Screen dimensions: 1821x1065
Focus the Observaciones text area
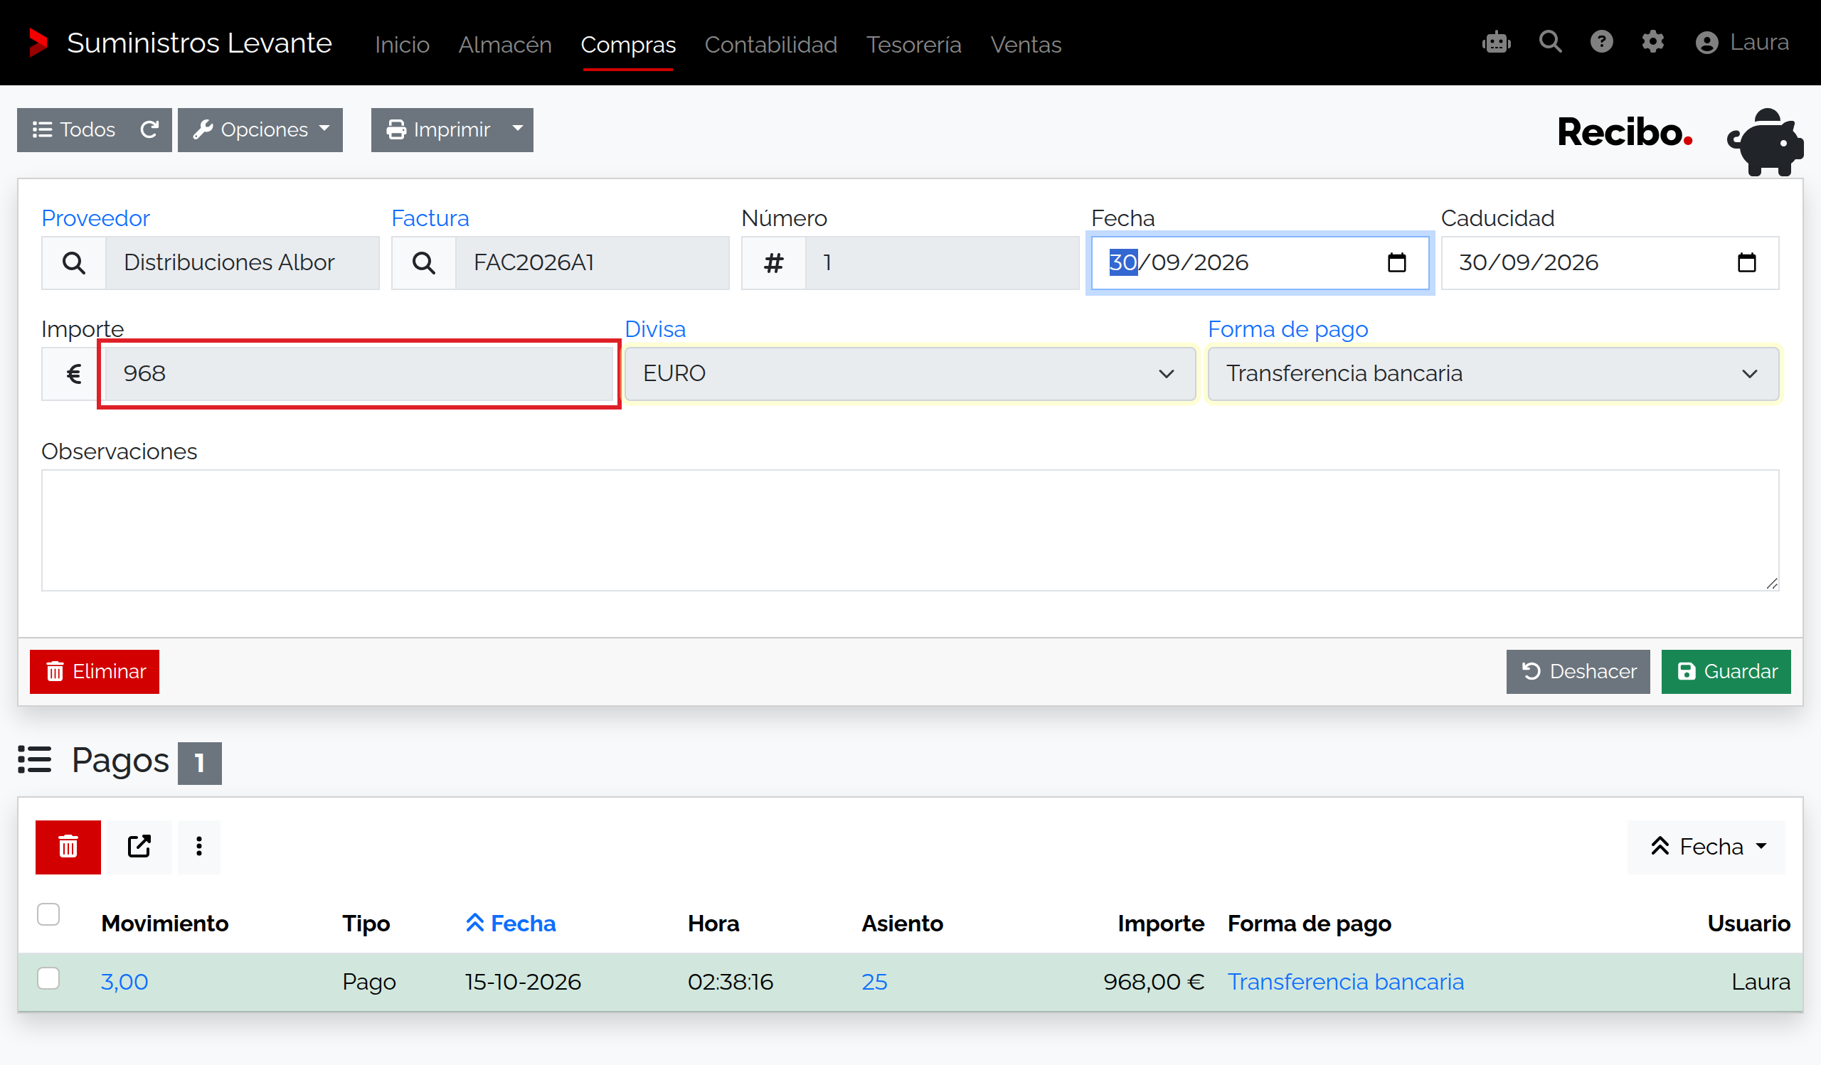point(910,530)
